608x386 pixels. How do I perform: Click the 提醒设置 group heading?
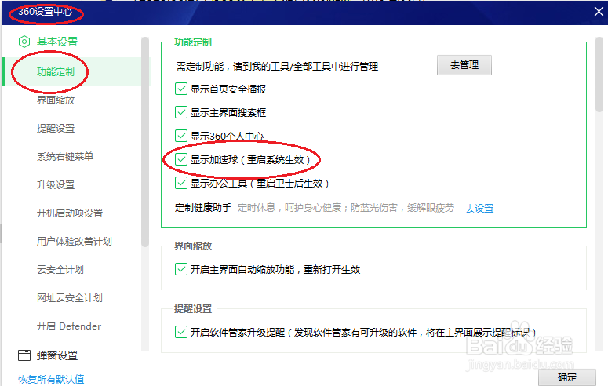tap(193, 309)
